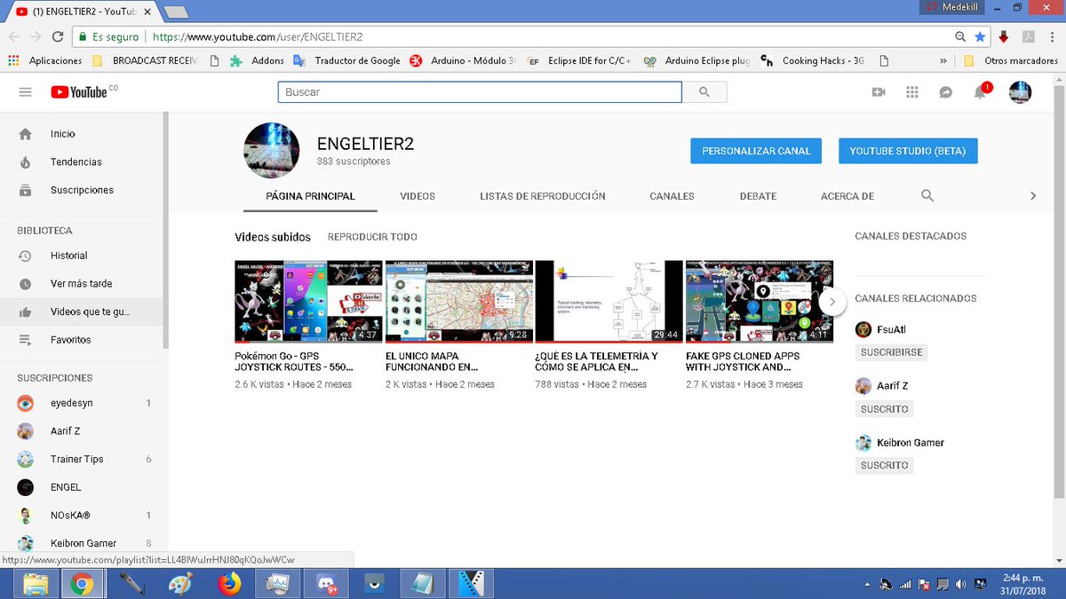Open EL UNICO MAPA FUNCIONANDO video thumbnail
This screenshot has width=1066, height=599.
(459, 302)
